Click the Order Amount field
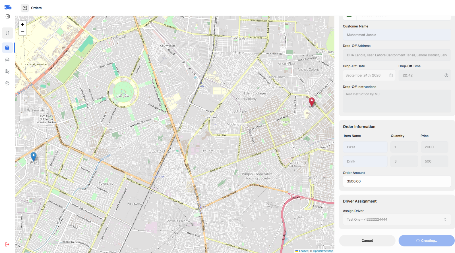 click(x=397, y=182)
